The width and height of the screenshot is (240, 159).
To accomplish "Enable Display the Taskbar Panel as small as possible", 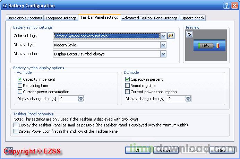I will (16, 125).
